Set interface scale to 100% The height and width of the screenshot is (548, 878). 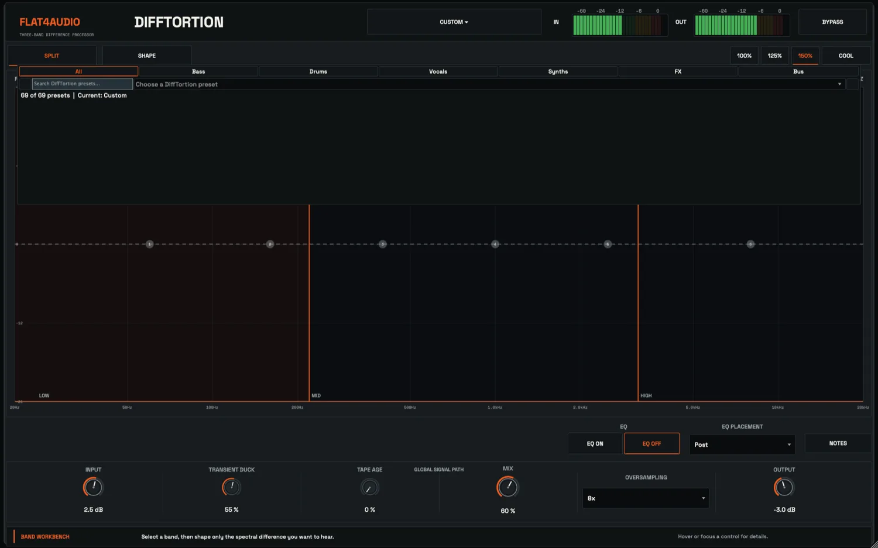744,56
